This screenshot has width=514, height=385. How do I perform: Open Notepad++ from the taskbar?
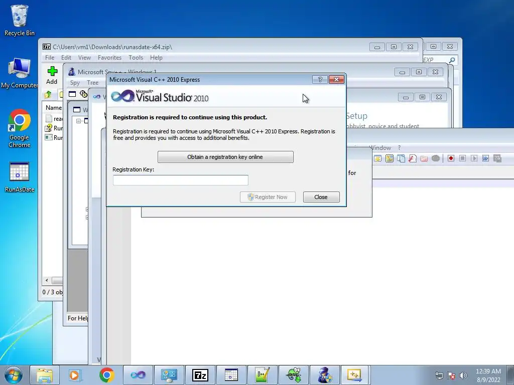(262, 375)
